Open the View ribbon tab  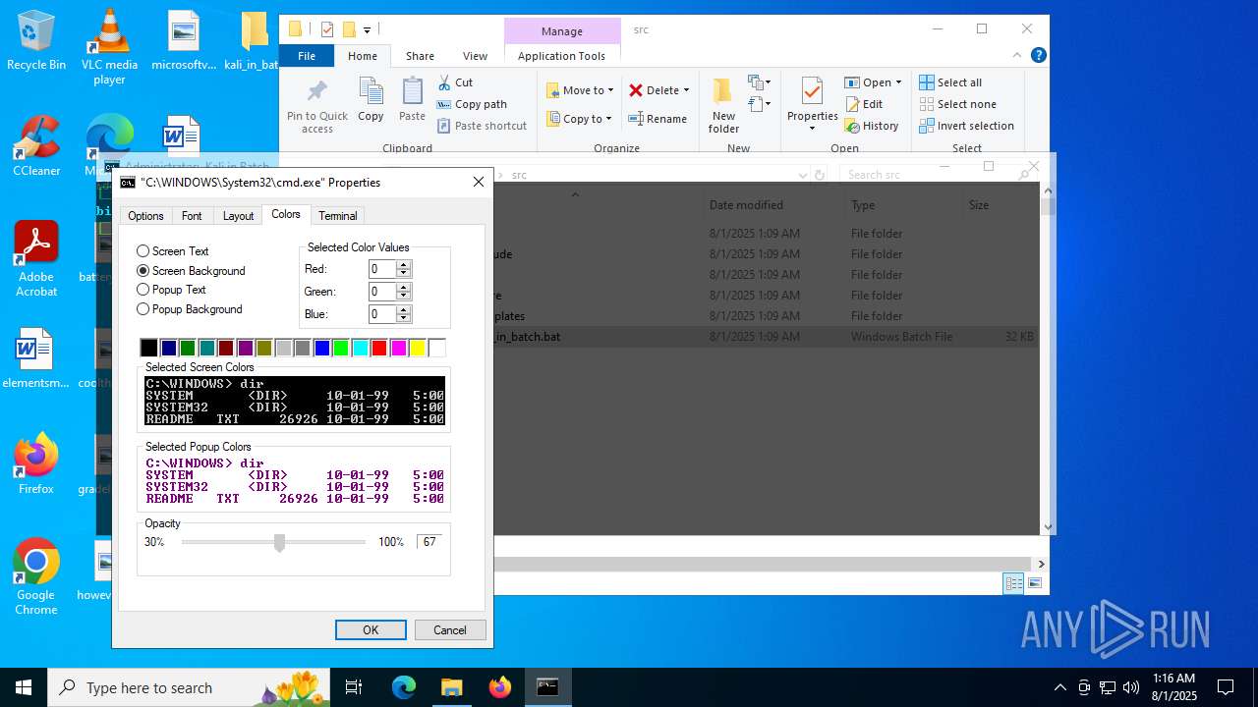tap(475, 56)
